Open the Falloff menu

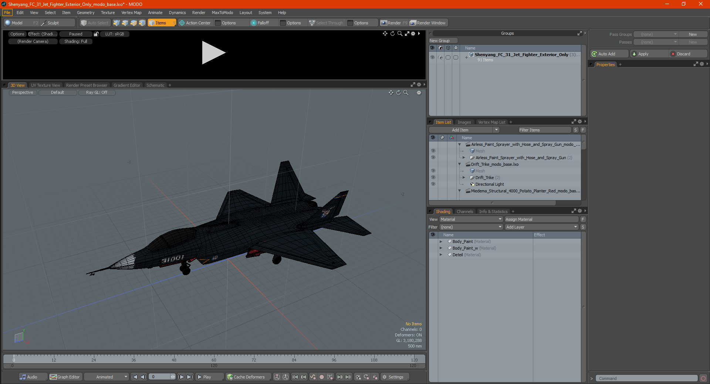[263, 23]
